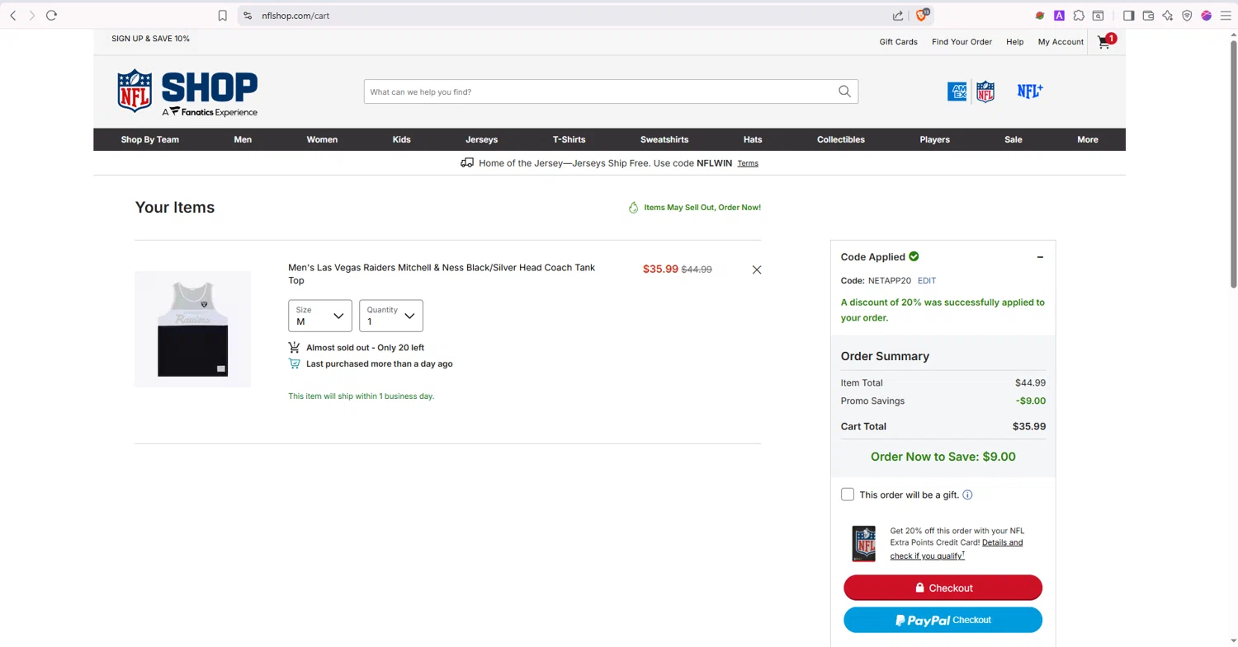Open site settings icon beside the URL
This screenshot has width=1238, height=647.
tap(248, 16)
